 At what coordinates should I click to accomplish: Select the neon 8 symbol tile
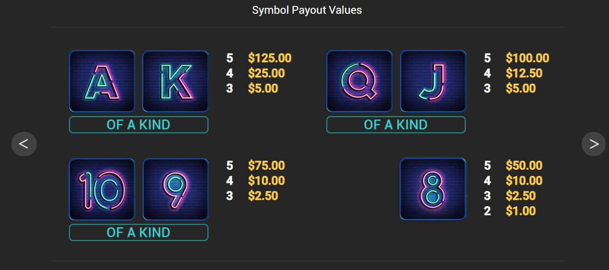(x=433, y=189)
